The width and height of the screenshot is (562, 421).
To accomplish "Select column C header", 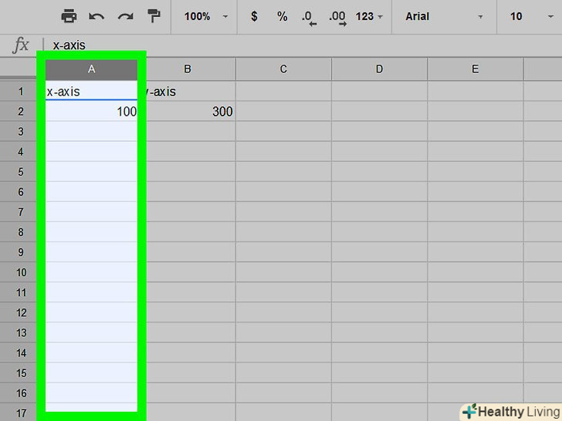I will [283, 69].
